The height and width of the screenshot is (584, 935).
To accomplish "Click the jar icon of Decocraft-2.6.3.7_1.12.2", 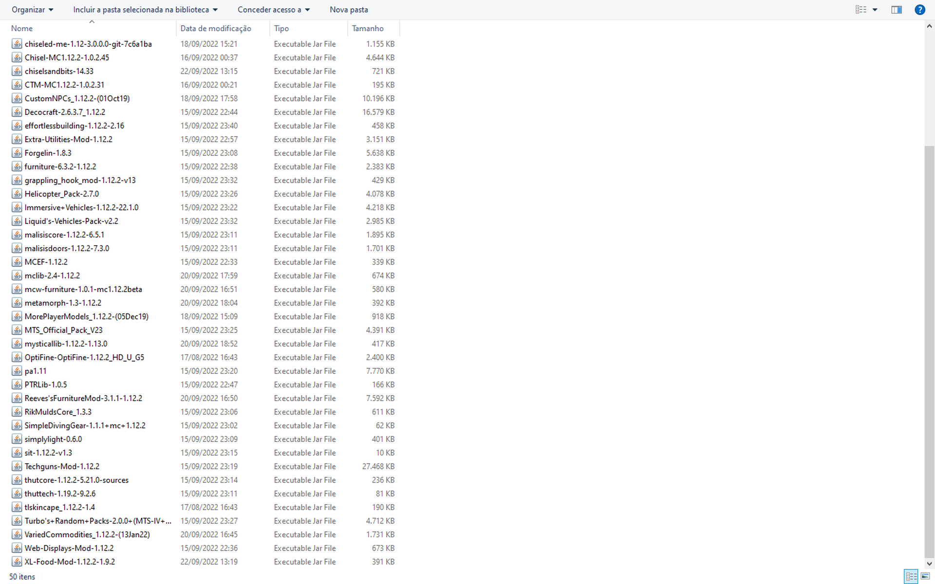I will (x=17, y=112).
